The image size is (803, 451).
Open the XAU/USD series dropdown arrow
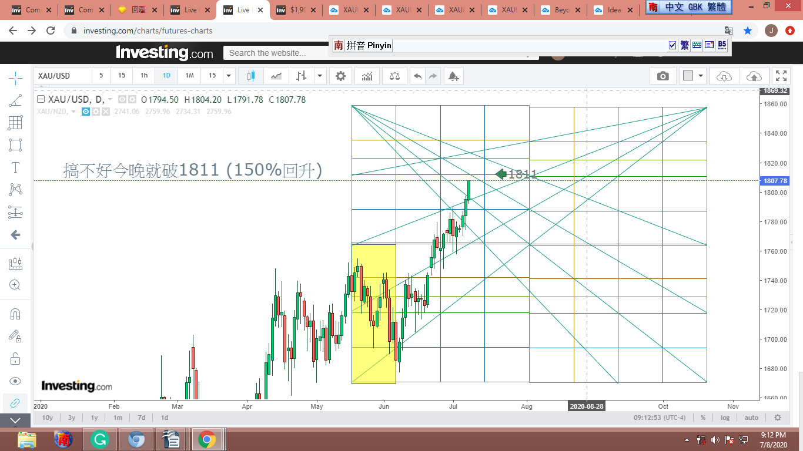click(x=110, y=100)
